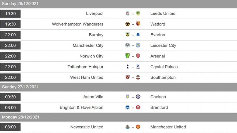Open the Crystal Palace team link
The height and width of the screenshot is (133, 237).
[x=164, y=67]
